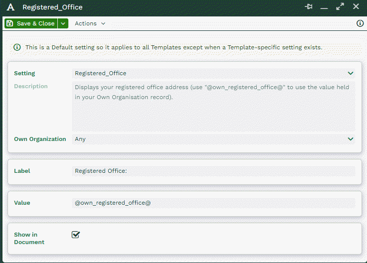Uncheck the Show in Document checkbox
367x263 pixels.
coord(76,235)
